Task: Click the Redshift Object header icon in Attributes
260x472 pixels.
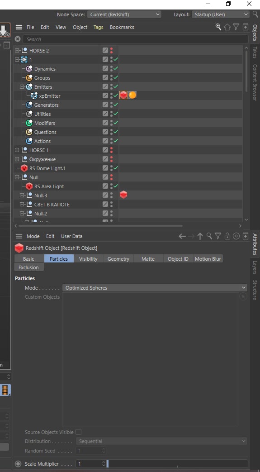Action: 19,248
